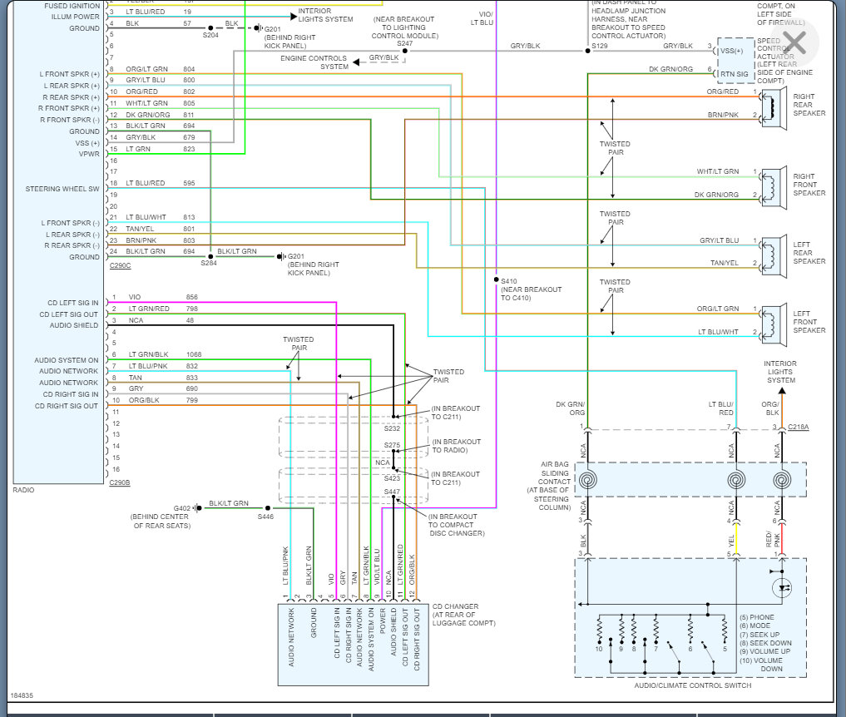Close the wiring diagram image viewer
This screenshot has height=717, width=846.
click(794, 42)
